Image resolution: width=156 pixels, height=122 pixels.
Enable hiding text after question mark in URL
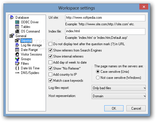click(x=51, y=44)
